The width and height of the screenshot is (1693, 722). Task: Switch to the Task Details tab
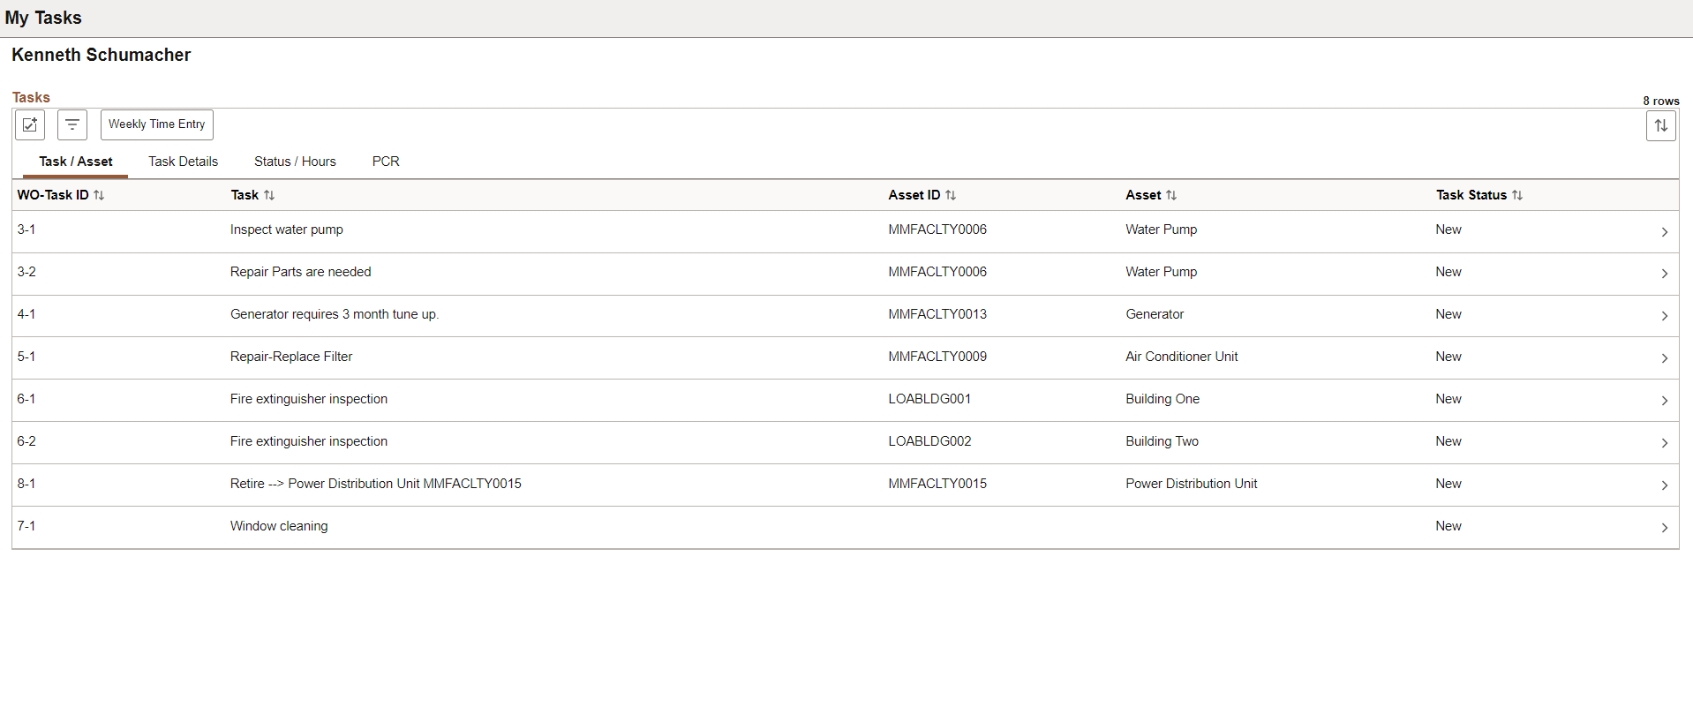(183, 162)
